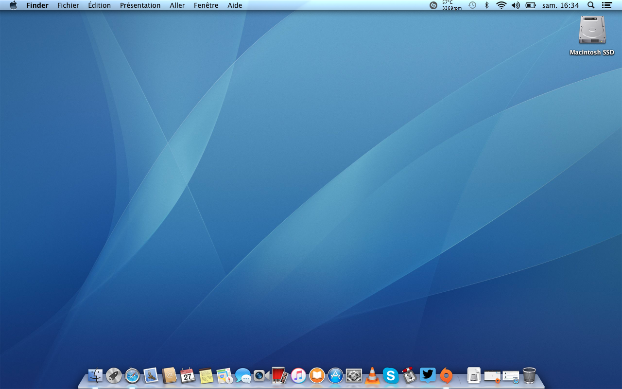Open the Fenêtre menu
The height and width of the screenshot is (389, 622).
coord(206,5)
